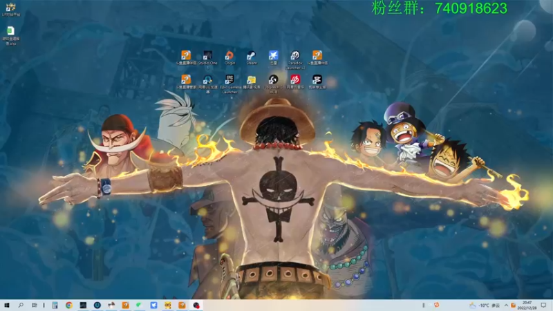The width and height of the screenshot is (553, 311).
Task: Switch to the black-and-red recorder icon in taskbar
Action: (x=196, y=305)
